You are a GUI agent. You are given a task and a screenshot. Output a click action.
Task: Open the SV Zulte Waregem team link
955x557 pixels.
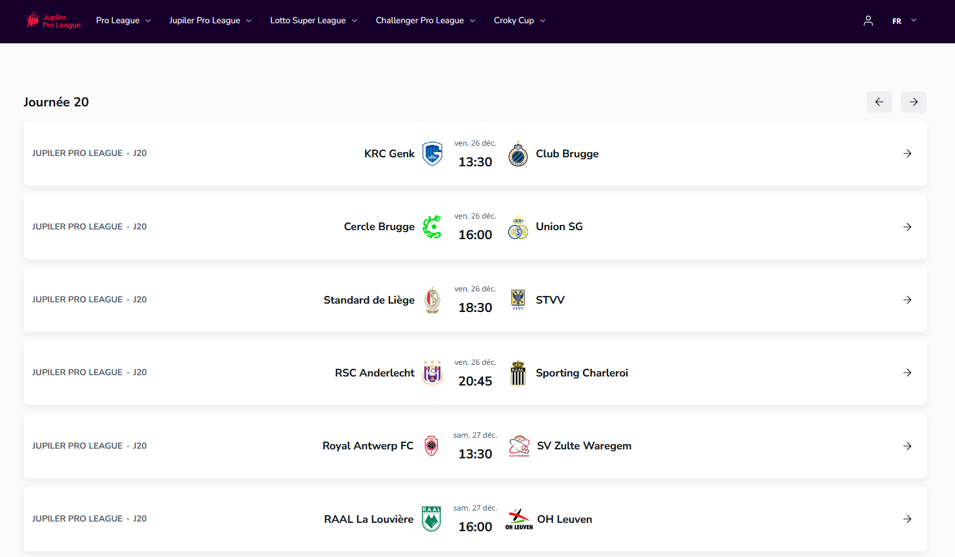584,446
